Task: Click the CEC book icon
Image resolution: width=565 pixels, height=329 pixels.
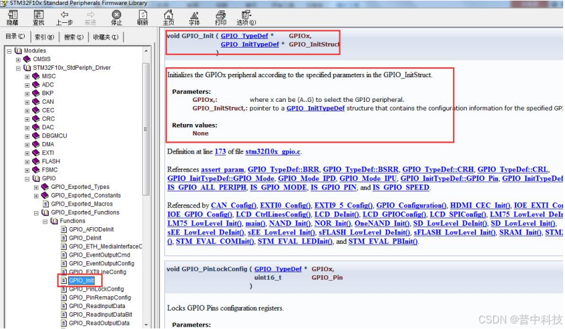Action: click(x=36, y=110)
